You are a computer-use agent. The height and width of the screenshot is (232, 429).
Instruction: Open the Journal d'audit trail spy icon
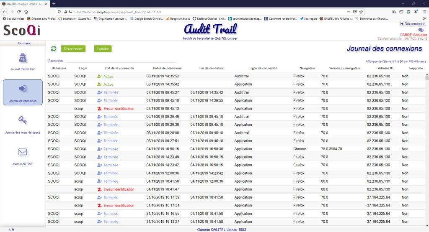pos(23,58)
